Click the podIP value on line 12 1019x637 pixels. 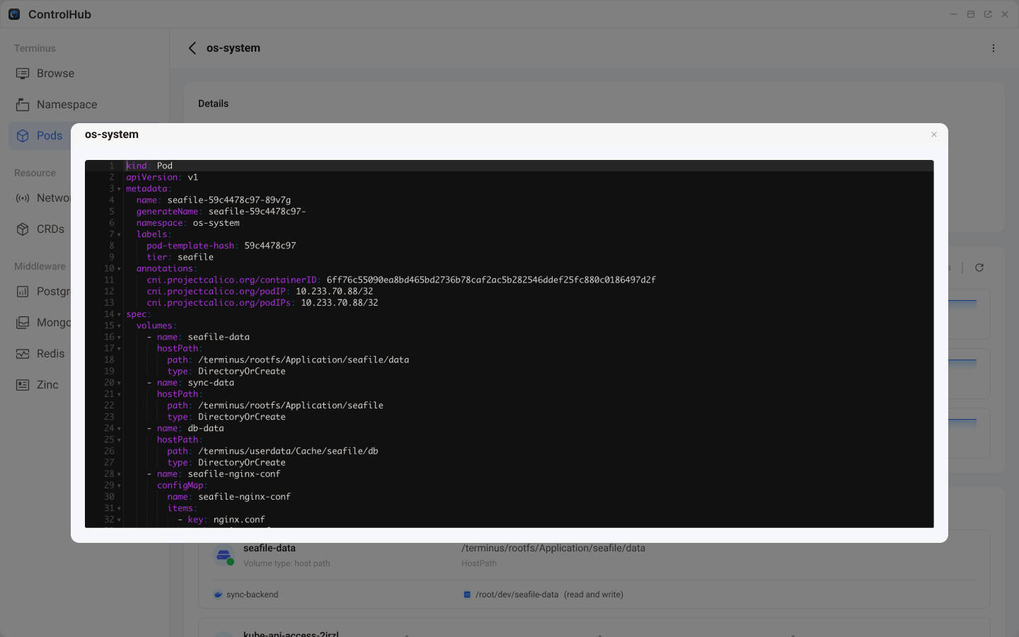tap(334, 291)
